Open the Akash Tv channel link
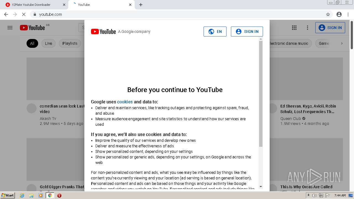This screenshot has height=199, width=354. 48,119
